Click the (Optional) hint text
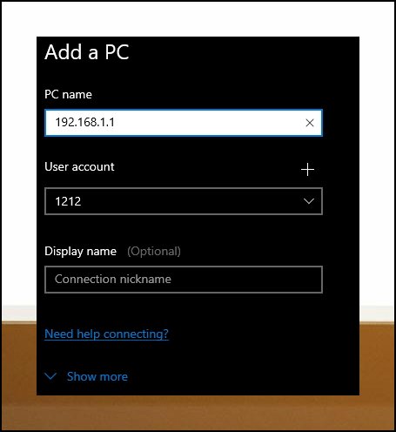The width and height of the screenshot is (396, 432). click(154, 252)
